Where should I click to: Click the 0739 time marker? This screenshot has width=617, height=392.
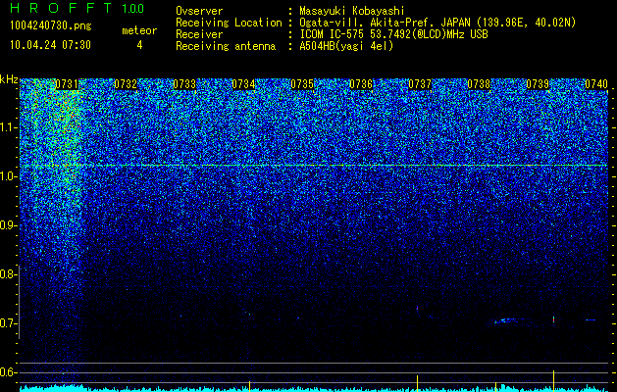[538, 84]
